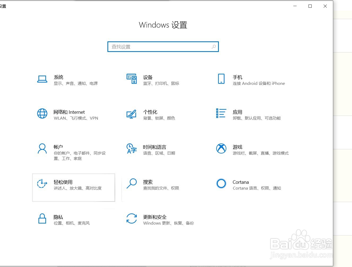Open the 游戏 Xbox icon
The image size is (352, 267).
221,148
